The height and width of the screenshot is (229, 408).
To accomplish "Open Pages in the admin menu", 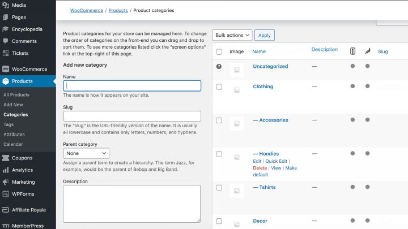I will click(x=19, y=17).
